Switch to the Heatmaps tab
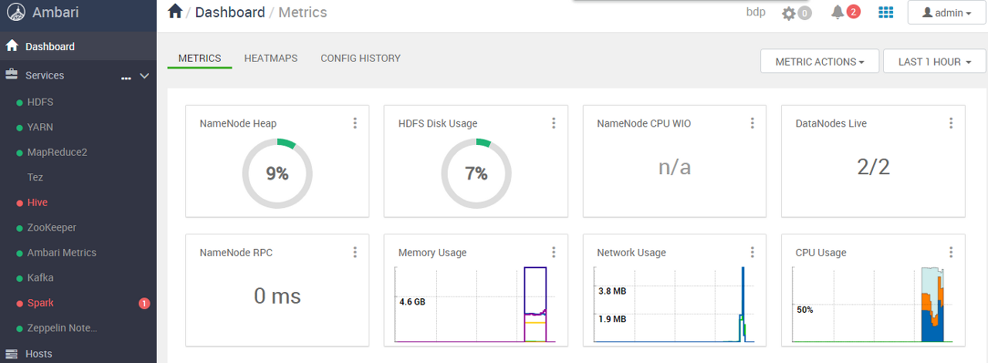The width and height of the screenshot is (988, 363). pyautogui.click(x=271, y=59)
